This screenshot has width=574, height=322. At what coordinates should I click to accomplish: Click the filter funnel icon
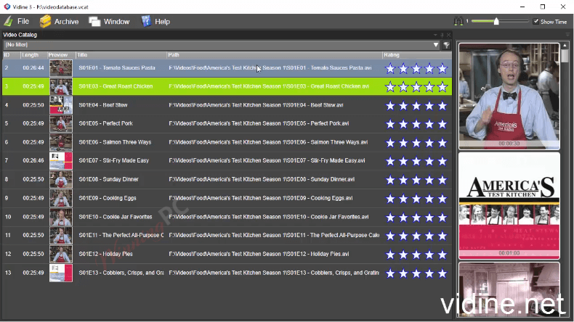(x=446, y=45)
